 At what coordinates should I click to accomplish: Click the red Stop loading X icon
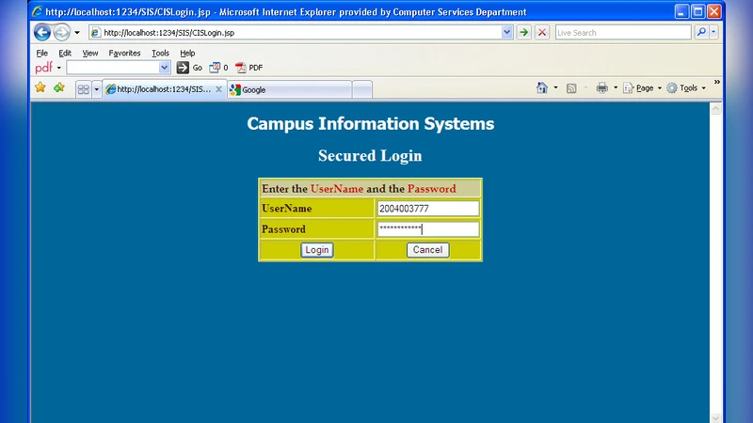coord(542,32)
